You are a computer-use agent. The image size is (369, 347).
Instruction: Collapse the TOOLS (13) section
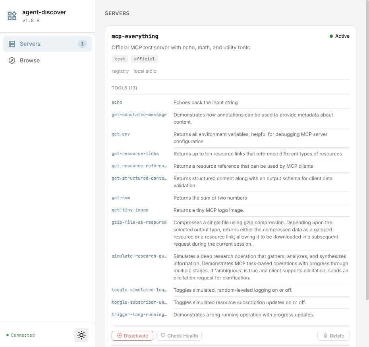(124, 88)
